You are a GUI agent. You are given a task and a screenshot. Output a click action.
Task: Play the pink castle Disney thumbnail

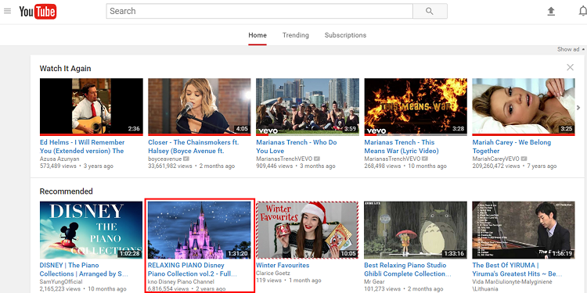pyautogui.click(x=200, y=230)
